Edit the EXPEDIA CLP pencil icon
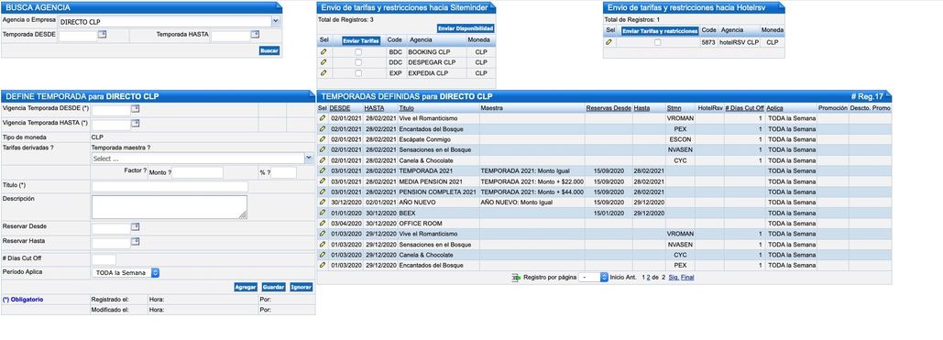 coord(323,72)
